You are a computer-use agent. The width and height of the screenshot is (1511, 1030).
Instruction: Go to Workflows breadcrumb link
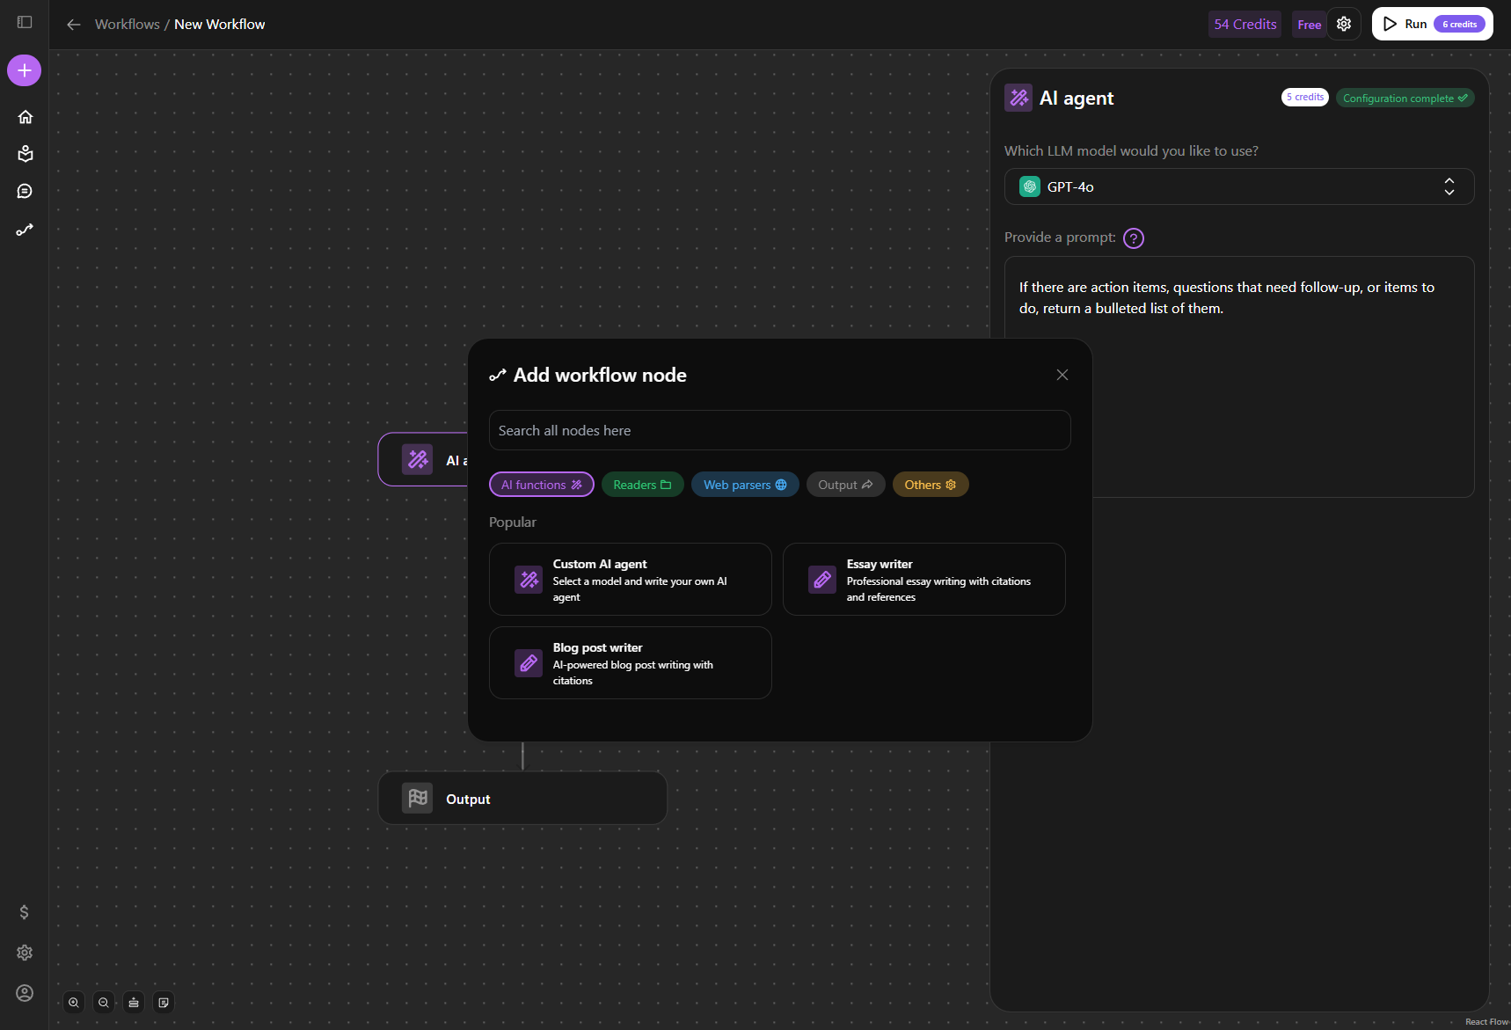click(x=127, y=24)
